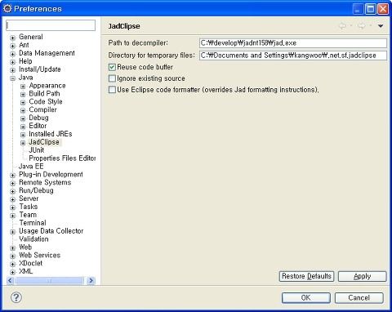Expand the Remote Systems node
Viewport: 392px width, 312px height.
[12, 183]
